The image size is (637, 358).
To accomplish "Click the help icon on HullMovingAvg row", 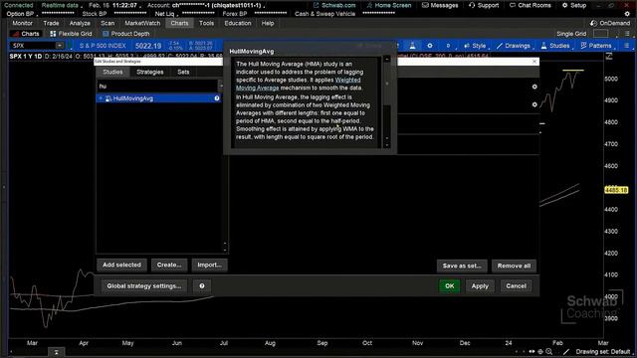I will 217,98.
